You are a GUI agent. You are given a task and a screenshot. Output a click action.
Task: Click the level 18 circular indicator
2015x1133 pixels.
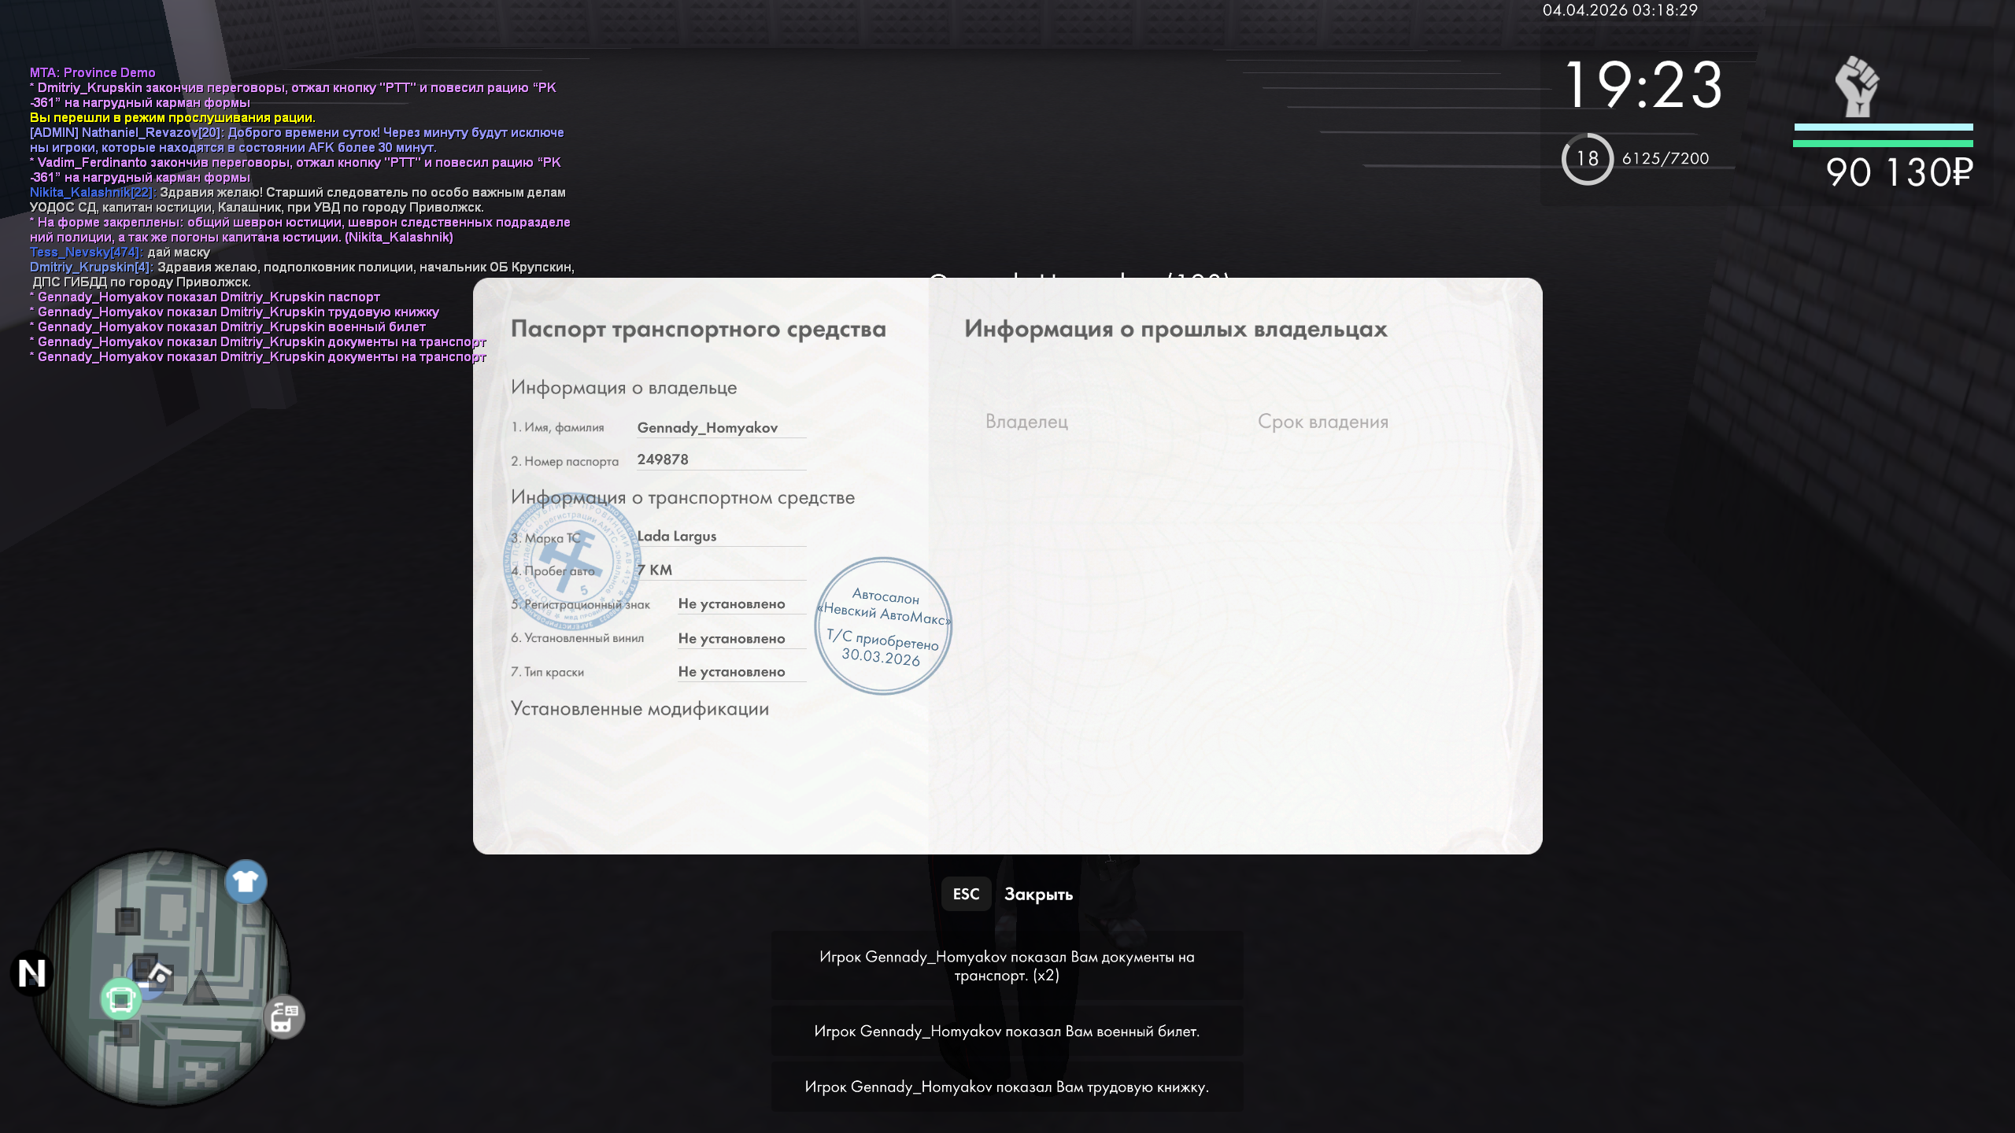tap(1587, 159)
